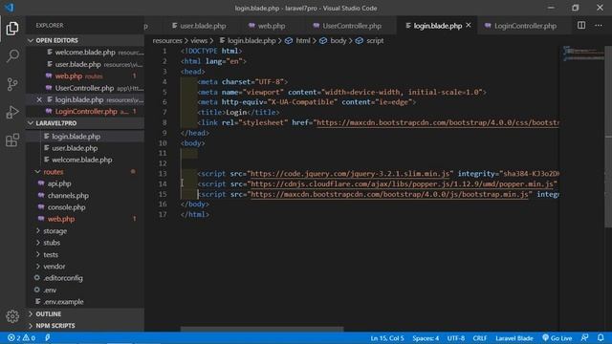Change the CRLF line ending
This screenshot has height=344, width=612.
(x=480, y=338)
